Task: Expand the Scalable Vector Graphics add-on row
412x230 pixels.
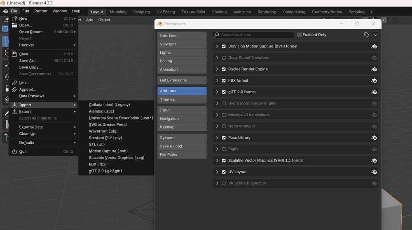Action: pos(217,161)
